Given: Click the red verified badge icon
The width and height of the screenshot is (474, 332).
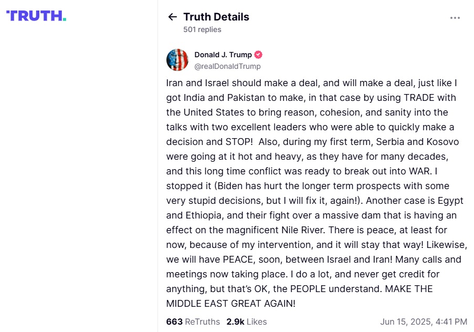Looking at the screenshot, I should 258,55.
